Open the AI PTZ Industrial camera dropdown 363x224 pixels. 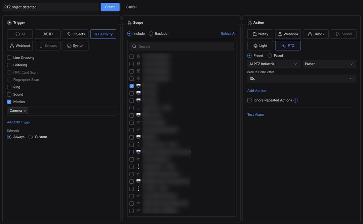[x=274, y=64]
